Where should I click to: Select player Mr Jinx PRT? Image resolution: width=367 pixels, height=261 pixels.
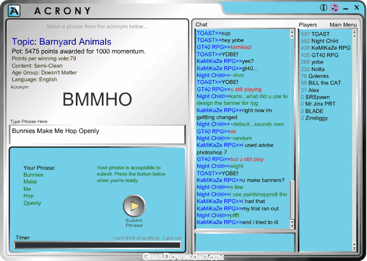[x=318, y=104]
